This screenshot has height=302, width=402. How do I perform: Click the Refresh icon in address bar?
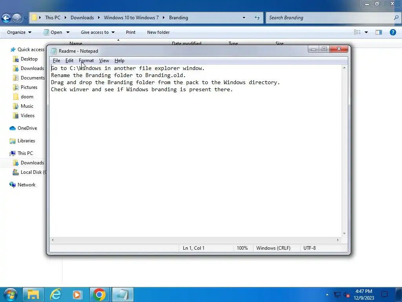tap(257, 18)
